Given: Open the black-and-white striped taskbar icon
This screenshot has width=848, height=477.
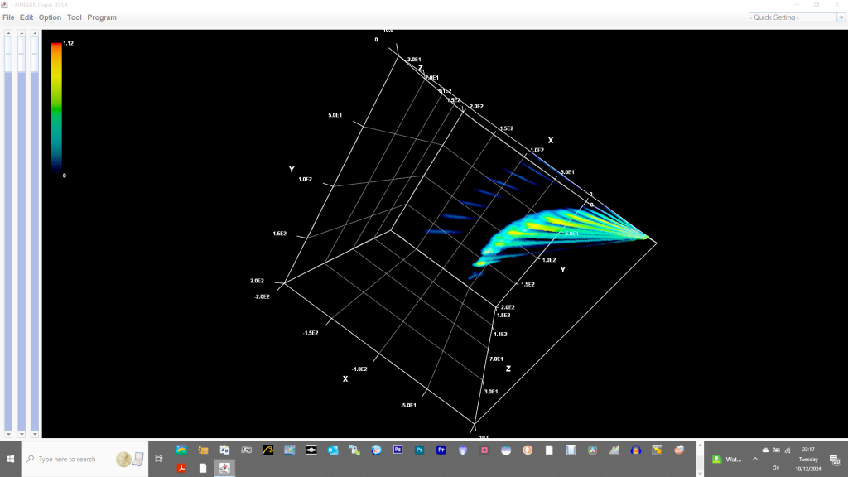Looking at the screenshot, I should [x=311, y=450].
